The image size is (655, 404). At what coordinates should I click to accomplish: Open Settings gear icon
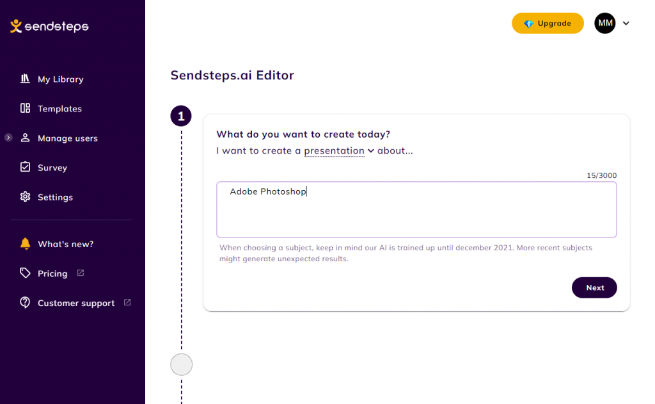point(25,197)
